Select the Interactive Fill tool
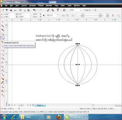This screenshot has width=122, height=120. [x=2, y=95]
